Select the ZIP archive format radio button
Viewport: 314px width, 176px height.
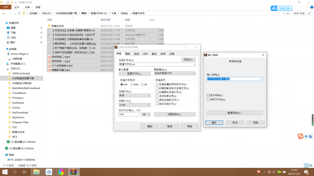(x=143, y=84)
